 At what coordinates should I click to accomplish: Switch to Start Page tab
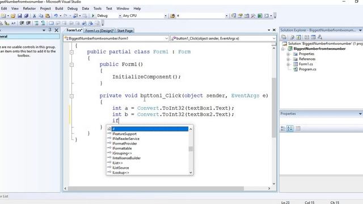coord(125,31)
